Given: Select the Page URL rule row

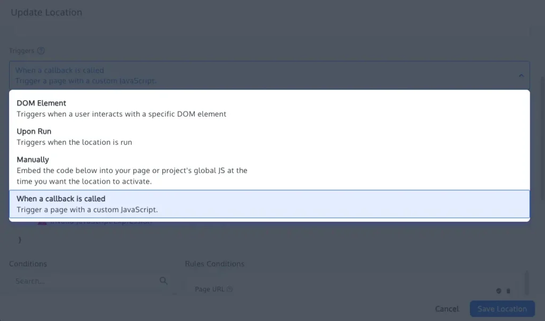Looking at the screenshot, I should pos(319,289).
